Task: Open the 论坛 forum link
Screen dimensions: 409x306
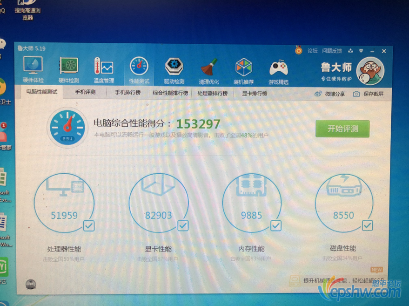Action: click(312, 51)
